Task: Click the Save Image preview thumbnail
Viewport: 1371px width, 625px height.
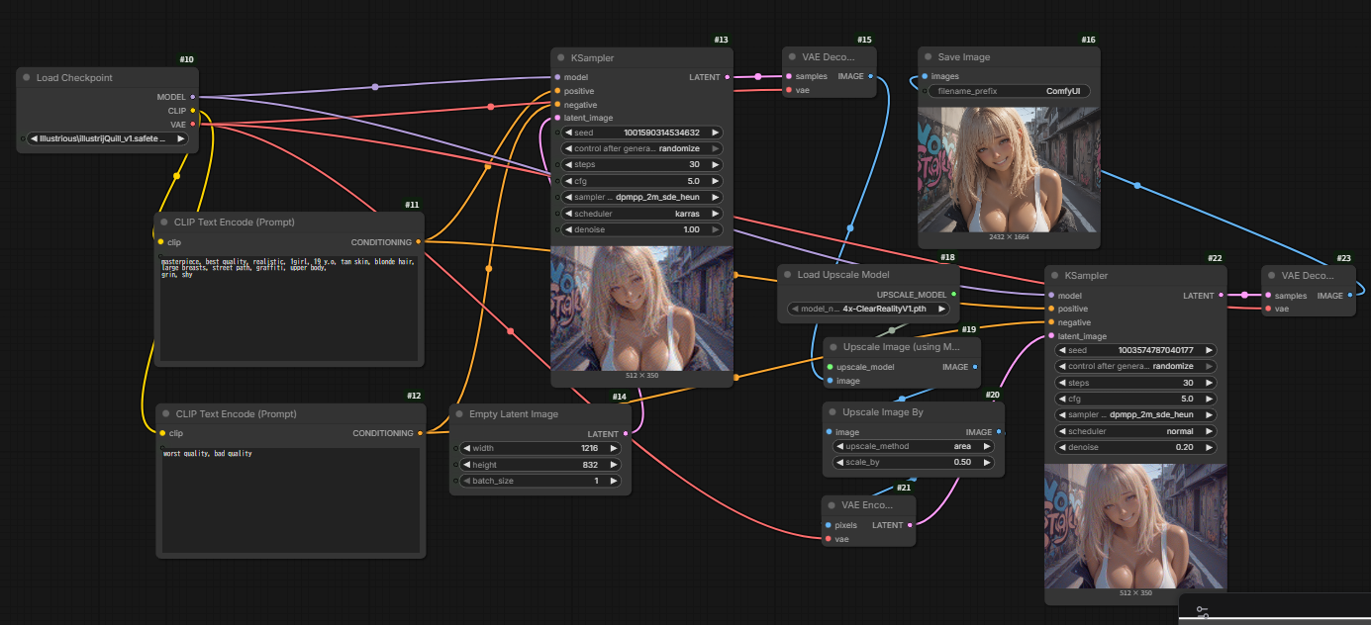Action: pyautogui.click(x=1008, y=169)
